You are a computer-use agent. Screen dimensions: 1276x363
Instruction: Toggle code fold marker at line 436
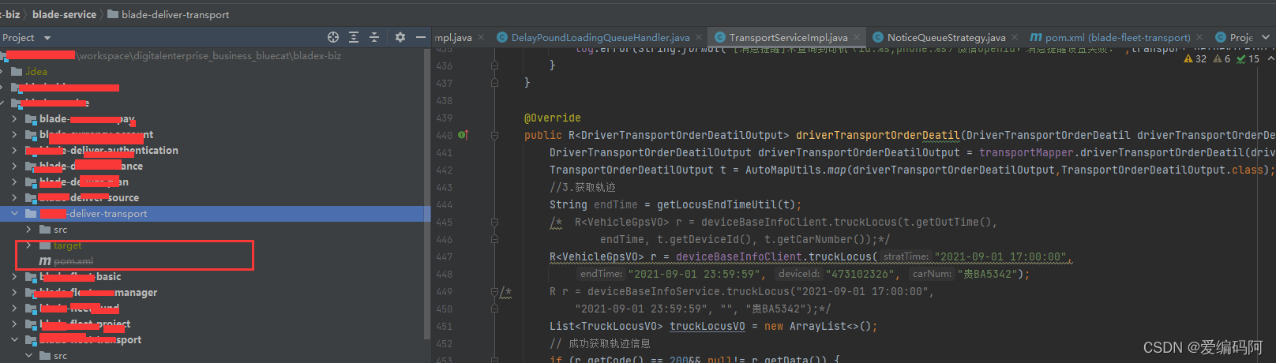coord(494,65)
